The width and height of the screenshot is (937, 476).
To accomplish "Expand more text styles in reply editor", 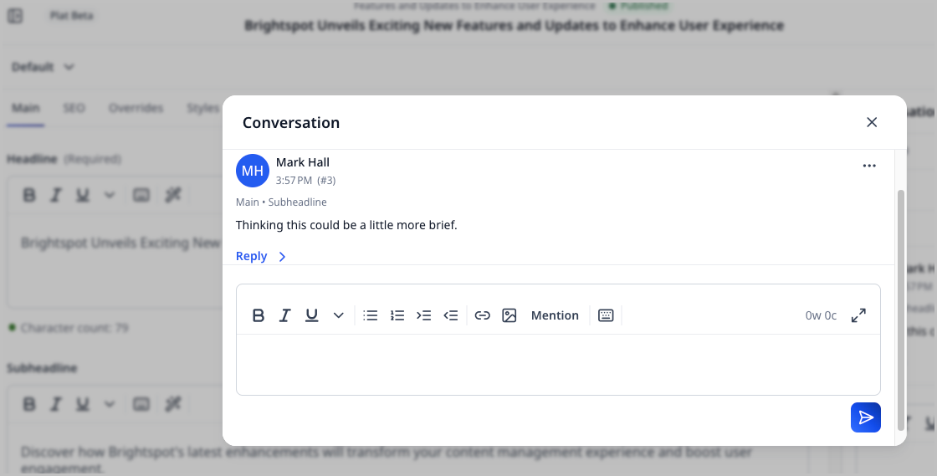I will [x=338, y=315].
